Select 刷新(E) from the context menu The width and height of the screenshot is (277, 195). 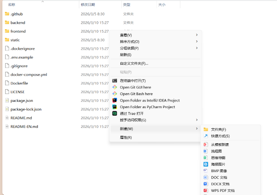126,55
